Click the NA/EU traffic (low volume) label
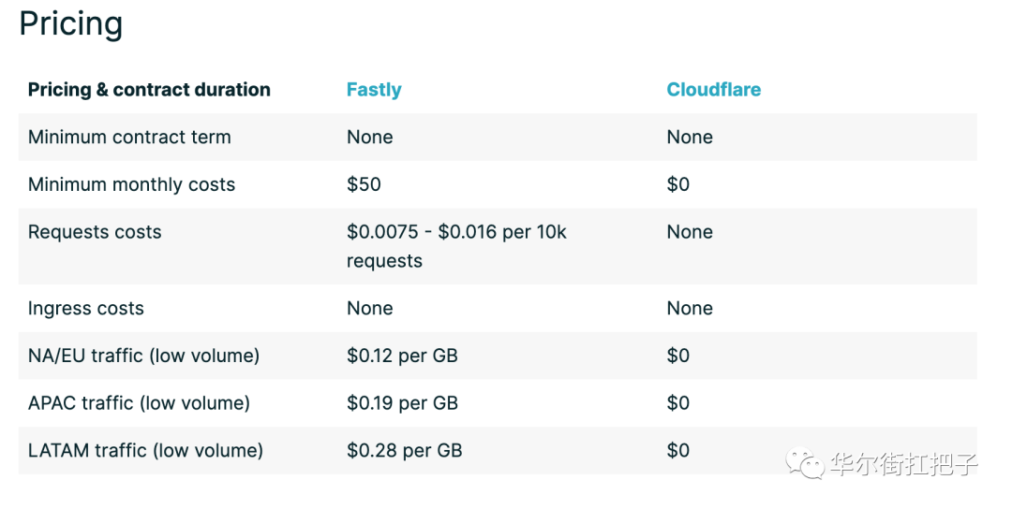 (x=143, y=356)
